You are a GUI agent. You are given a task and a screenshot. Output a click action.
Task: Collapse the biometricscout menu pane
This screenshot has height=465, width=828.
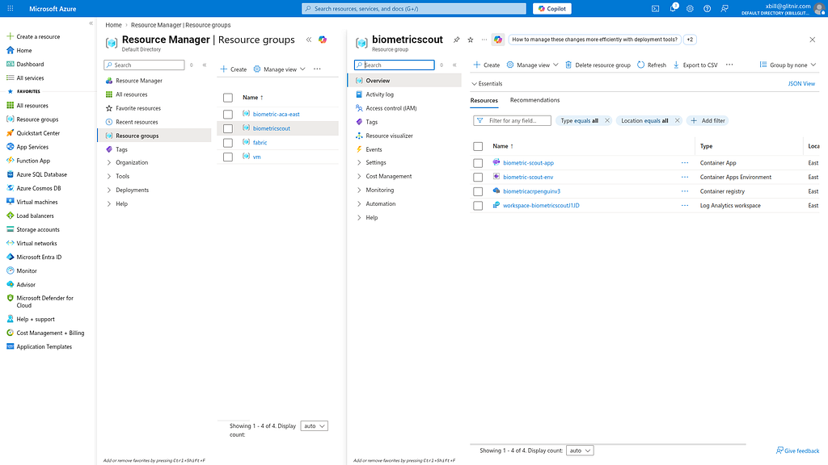coord(454,65)
